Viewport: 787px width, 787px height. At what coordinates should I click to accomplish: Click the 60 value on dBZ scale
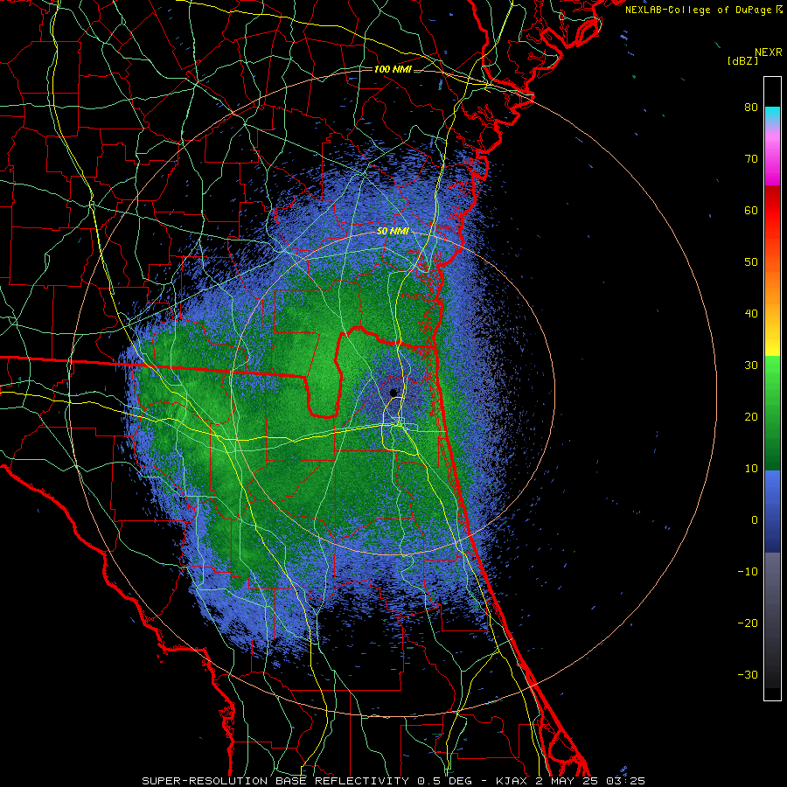[751, 210]
